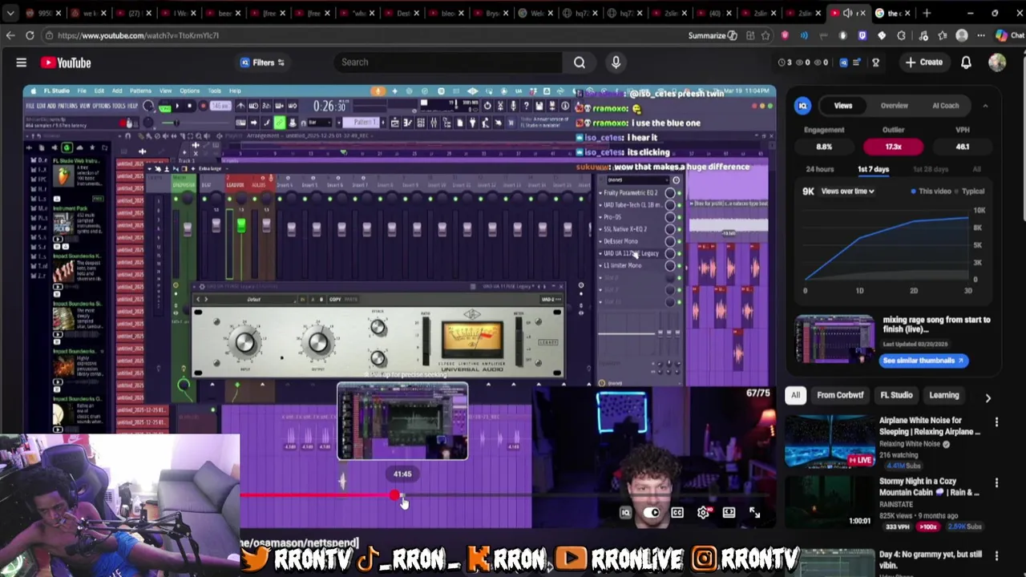Open the Copilot Chat button
Screen dimensions: 1026x577
click(1008, 35)
